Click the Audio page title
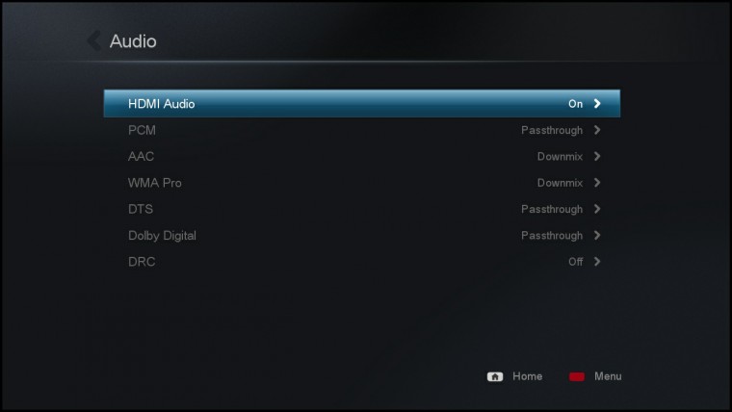This screenshot has width=732, height=412. [x=133, y=41]
